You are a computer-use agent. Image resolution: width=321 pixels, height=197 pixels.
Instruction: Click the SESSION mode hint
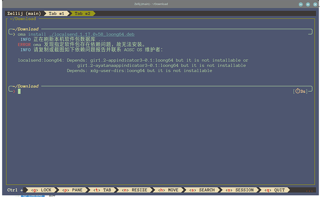tap(240, 190)
